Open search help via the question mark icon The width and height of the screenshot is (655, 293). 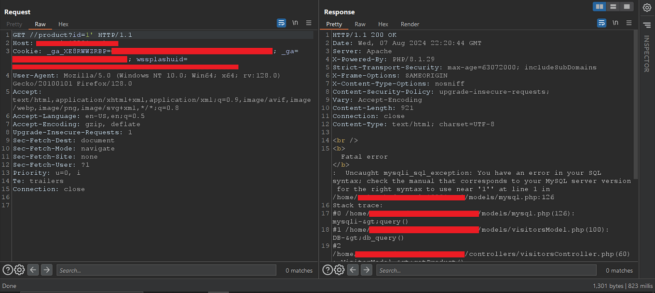(8, 270)
